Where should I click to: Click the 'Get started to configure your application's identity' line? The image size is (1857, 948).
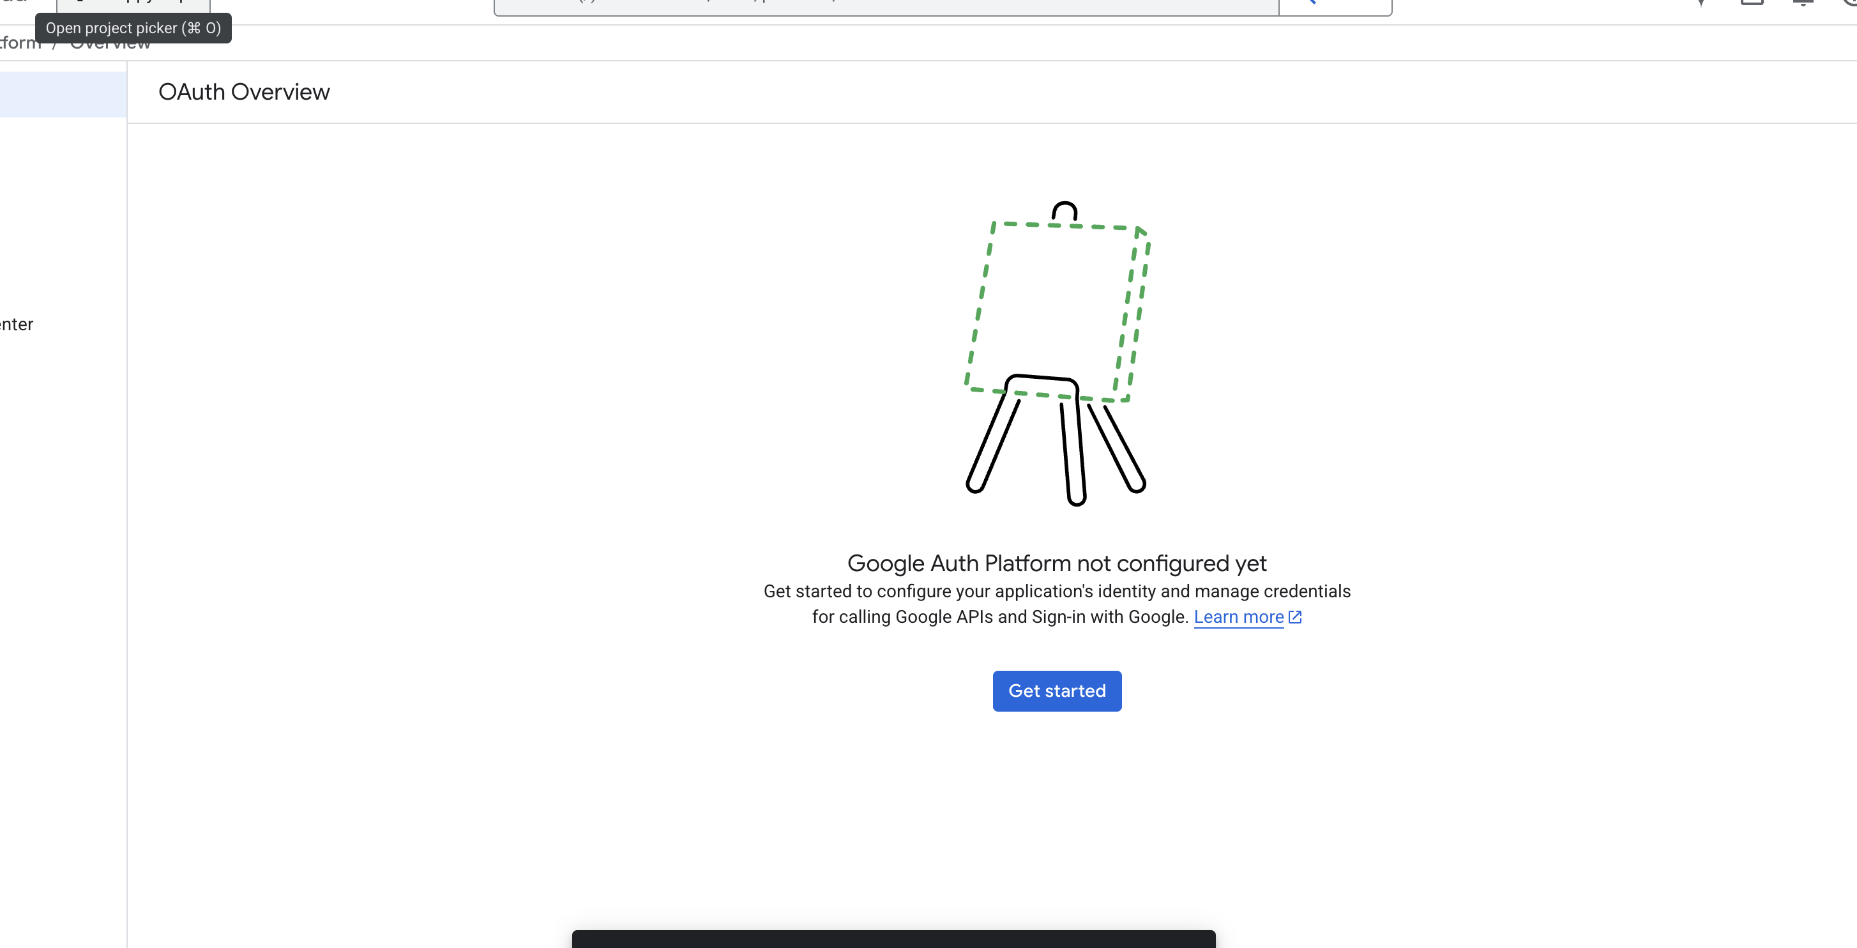click(1057, 591)
